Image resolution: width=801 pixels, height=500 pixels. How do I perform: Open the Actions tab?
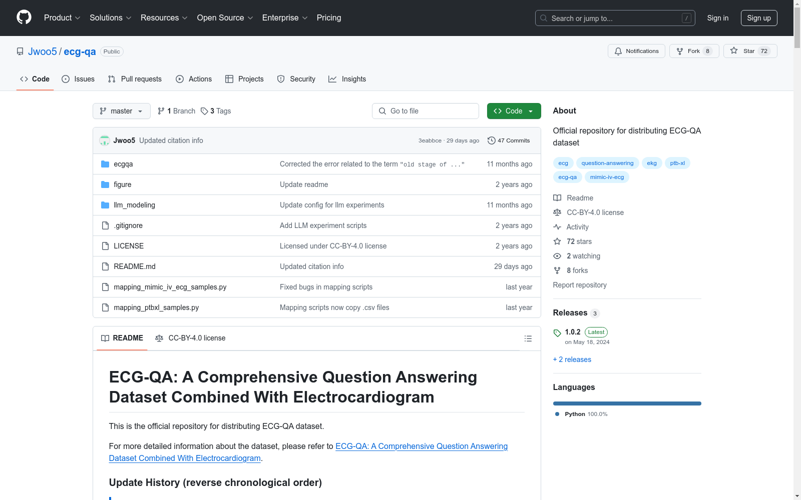pyautogui.click(x=194, y=79)
